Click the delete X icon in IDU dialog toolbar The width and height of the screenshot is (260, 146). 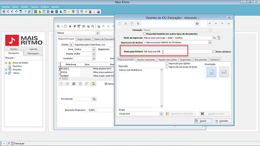pyautogui.click(x=126, y=24)
